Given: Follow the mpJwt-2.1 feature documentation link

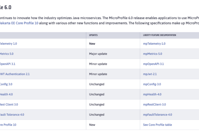Looking at the screenshot, I should coord(150,74).
